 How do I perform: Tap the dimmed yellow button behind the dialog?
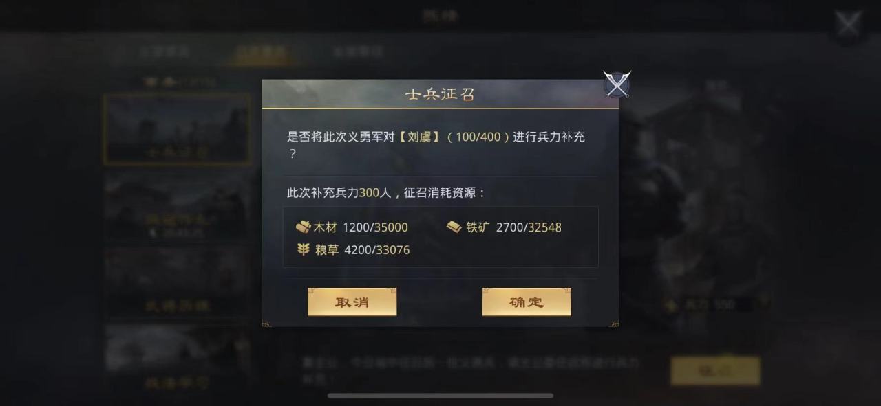point(716,371)
